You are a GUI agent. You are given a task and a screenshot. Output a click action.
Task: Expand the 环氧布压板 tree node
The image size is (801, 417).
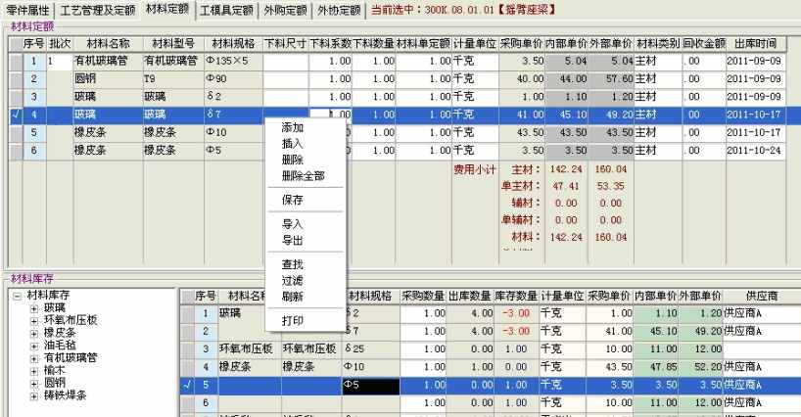(34, 321)
